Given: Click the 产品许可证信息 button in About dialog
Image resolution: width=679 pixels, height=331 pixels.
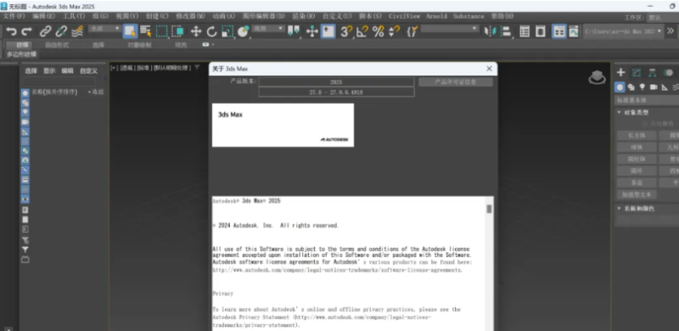Looking at the screenshot, I should 456,81.
